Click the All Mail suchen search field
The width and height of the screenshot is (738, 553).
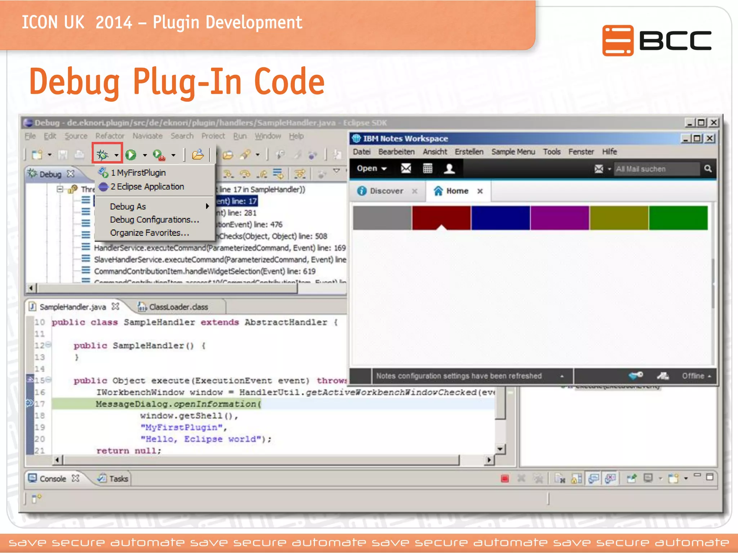point(657,169)
